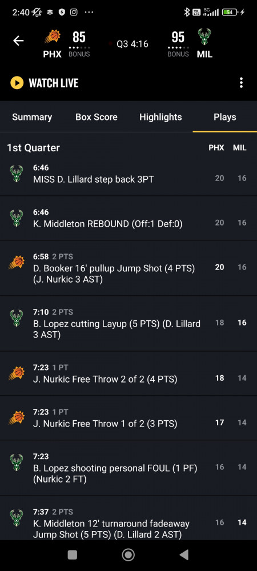Select the Plays tab

point(225,117)
